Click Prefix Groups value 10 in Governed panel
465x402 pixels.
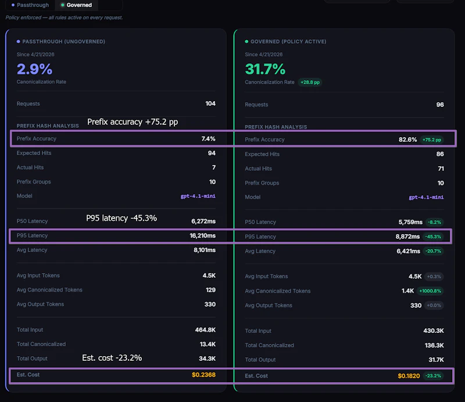(441, 183)
